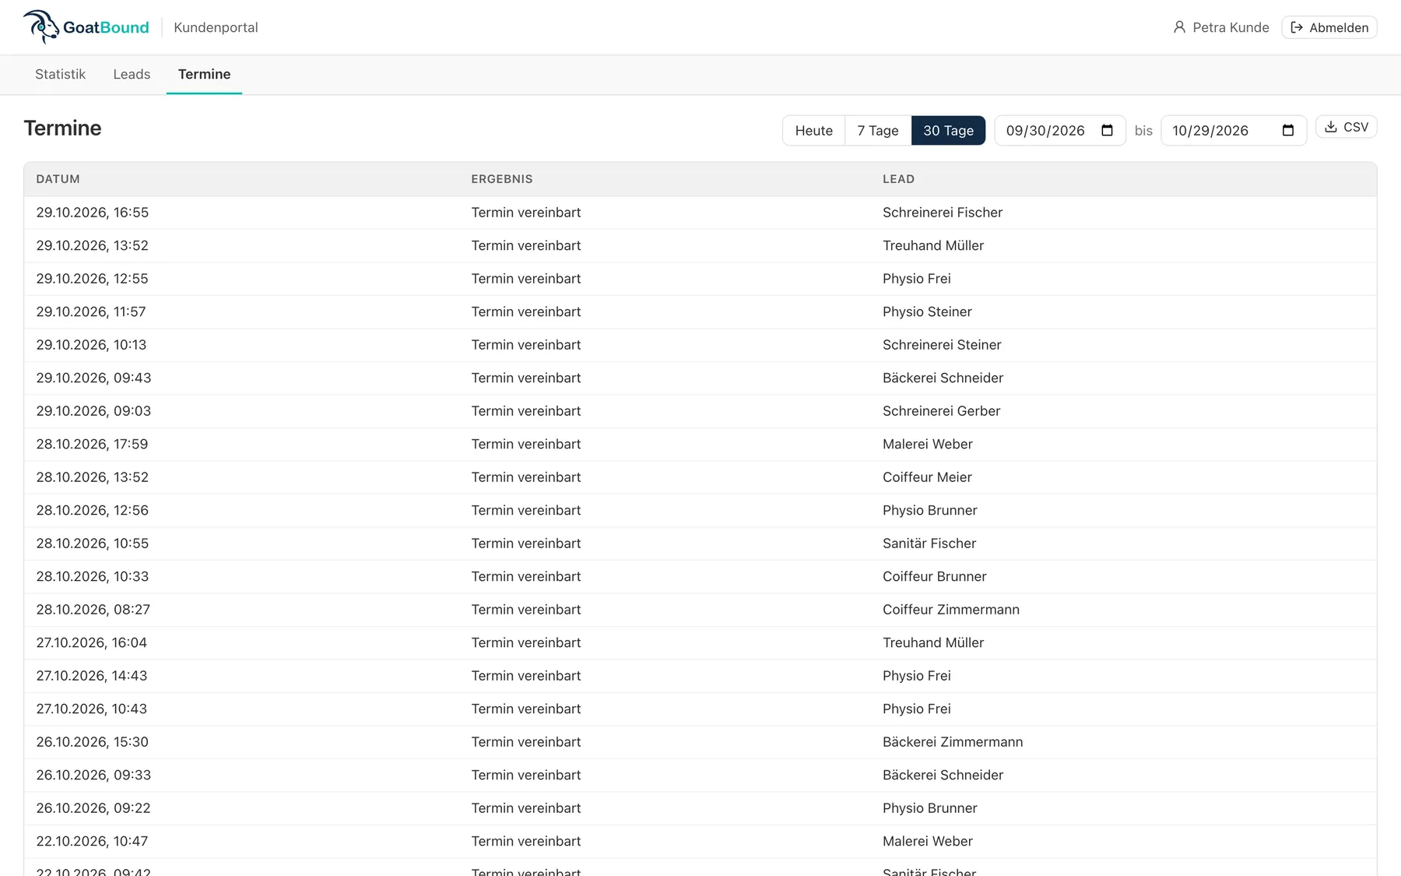The height and width of the screenshot is (876, 1401).
Task: Click the Petra Kunde user icon
Action: pyautogui.click(x=1179, y=27)
